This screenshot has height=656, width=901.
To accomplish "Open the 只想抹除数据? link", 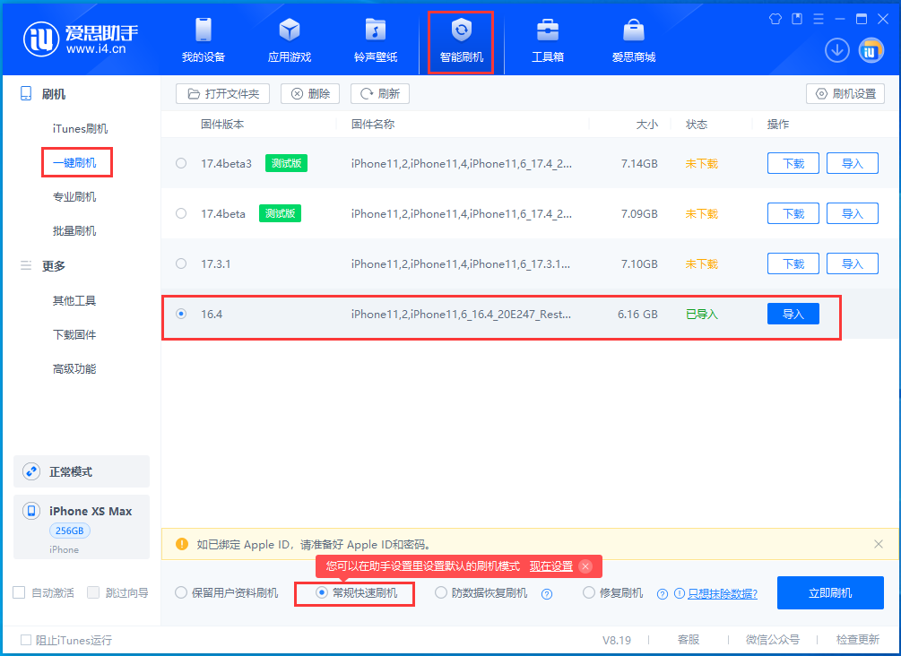I will click(722, 593).
